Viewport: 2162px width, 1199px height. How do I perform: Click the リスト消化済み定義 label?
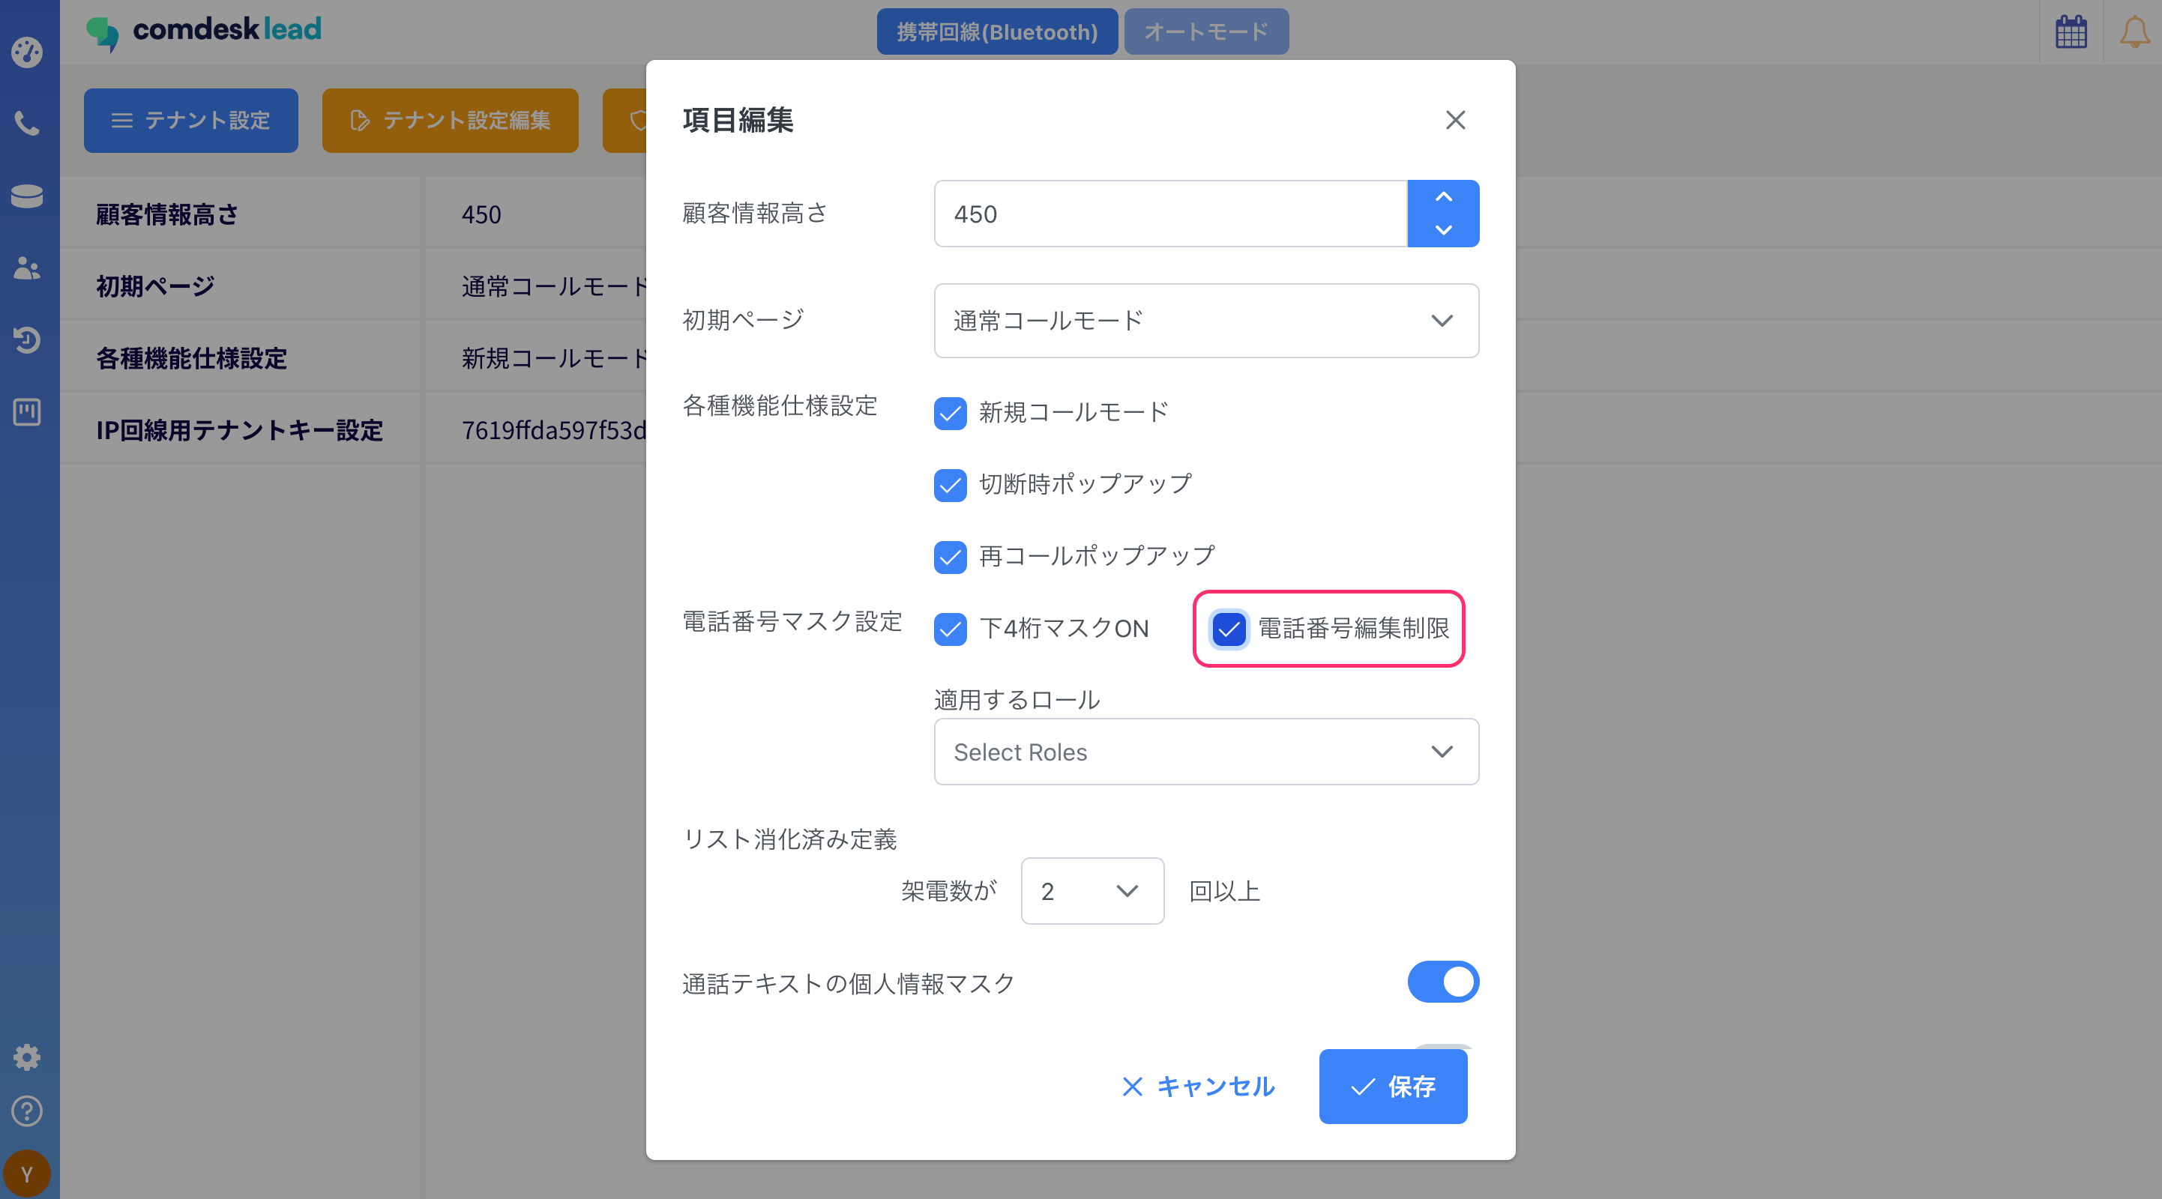(790, 839)
